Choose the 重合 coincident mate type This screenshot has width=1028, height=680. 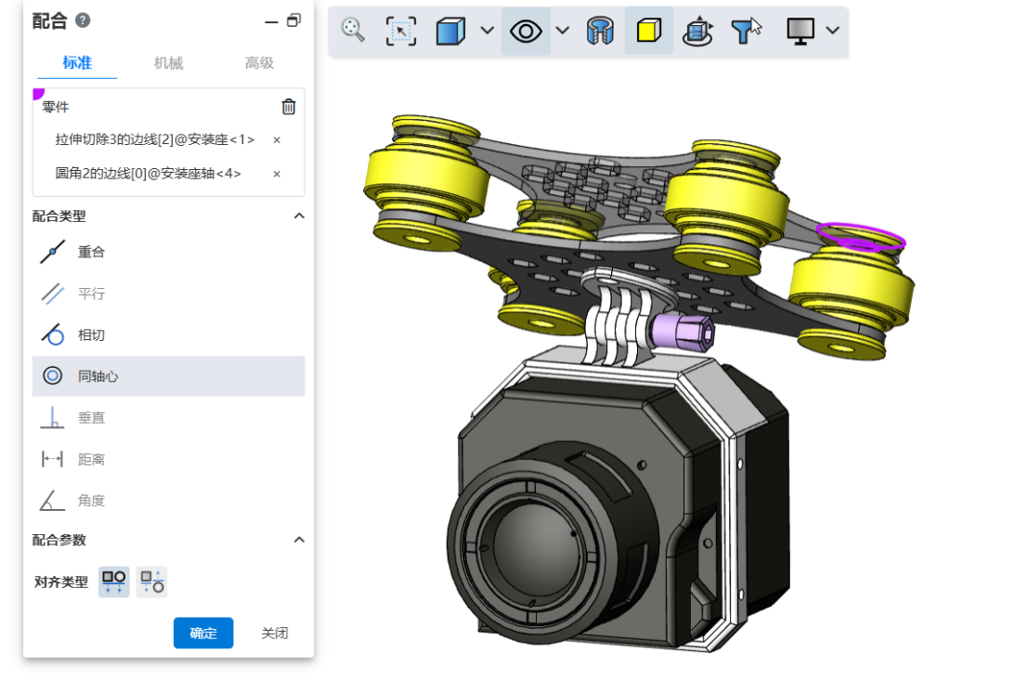168,252
